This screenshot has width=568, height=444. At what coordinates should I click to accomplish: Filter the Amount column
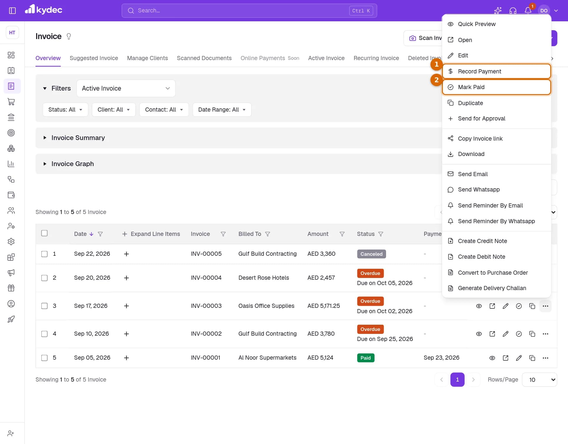click(342, 234)
